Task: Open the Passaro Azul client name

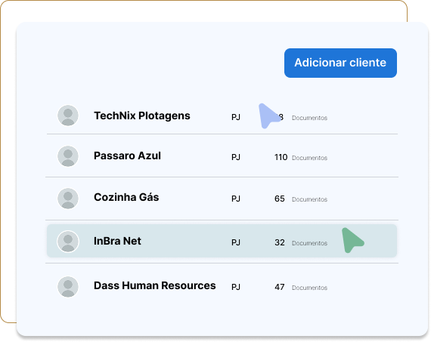Action: 127,156
